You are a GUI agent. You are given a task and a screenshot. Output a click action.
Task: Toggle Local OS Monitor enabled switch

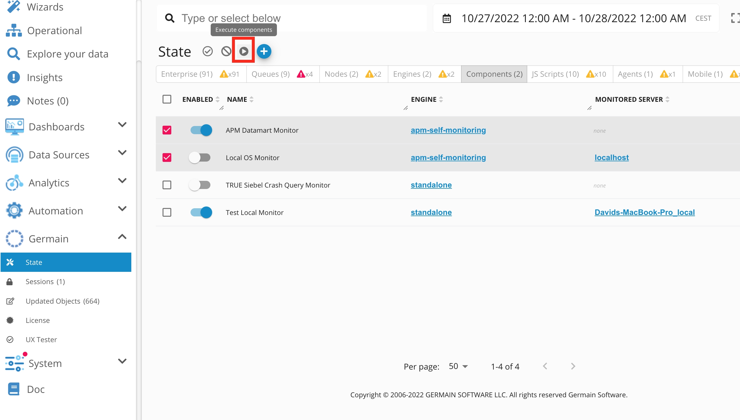[200, 158]
